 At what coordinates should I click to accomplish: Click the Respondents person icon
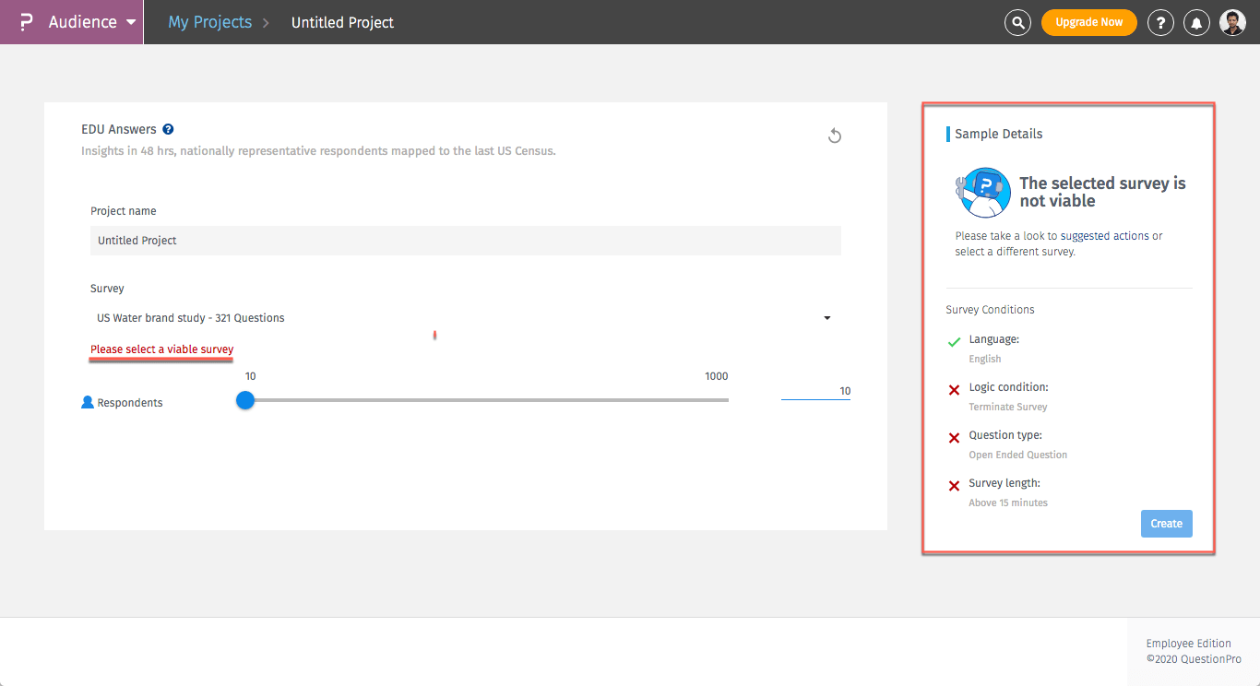coord(88,402)
